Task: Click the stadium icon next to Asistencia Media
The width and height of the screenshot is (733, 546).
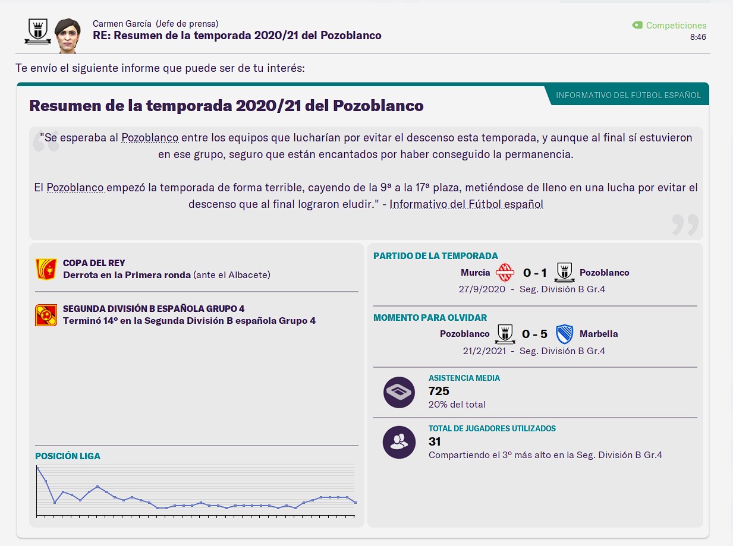Action: pyautogui.click(x=399, y=392)
